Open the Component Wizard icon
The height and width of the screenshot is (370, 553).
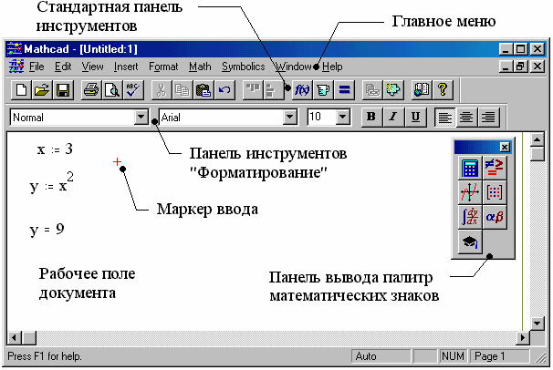coord(393,90)
